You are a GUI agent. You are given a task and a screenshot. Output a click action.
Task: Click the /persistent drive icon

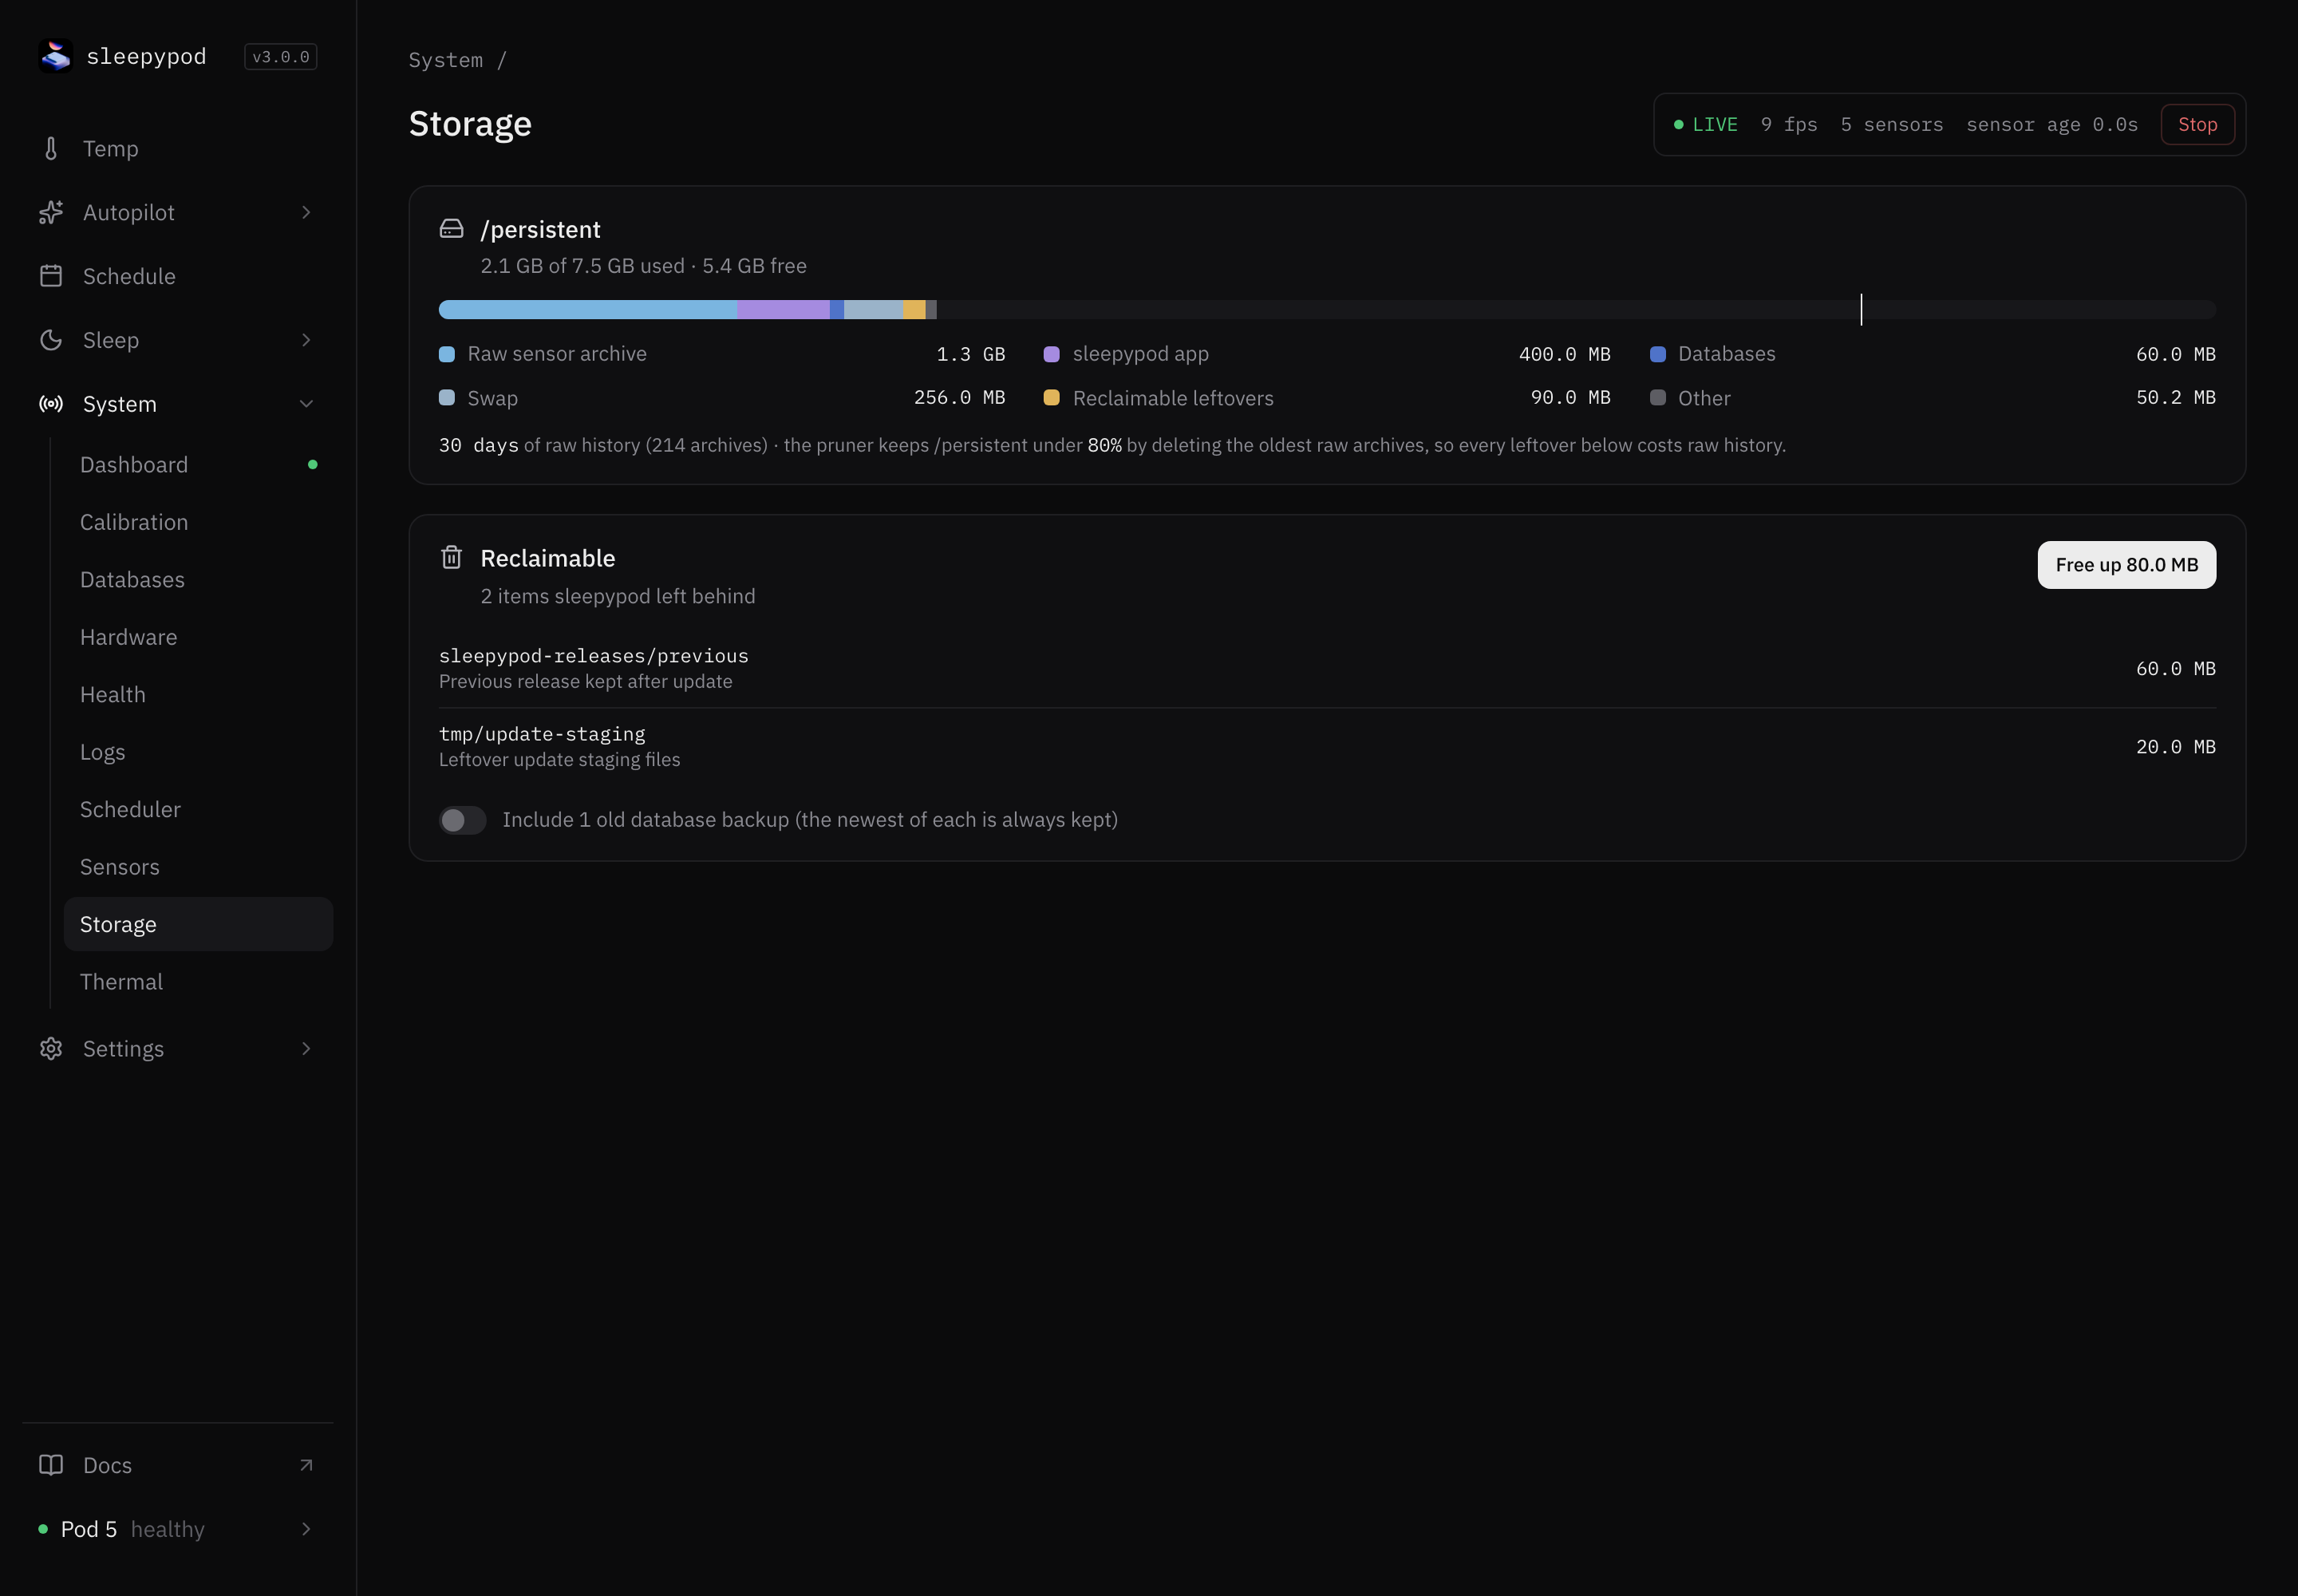point(452,229)
